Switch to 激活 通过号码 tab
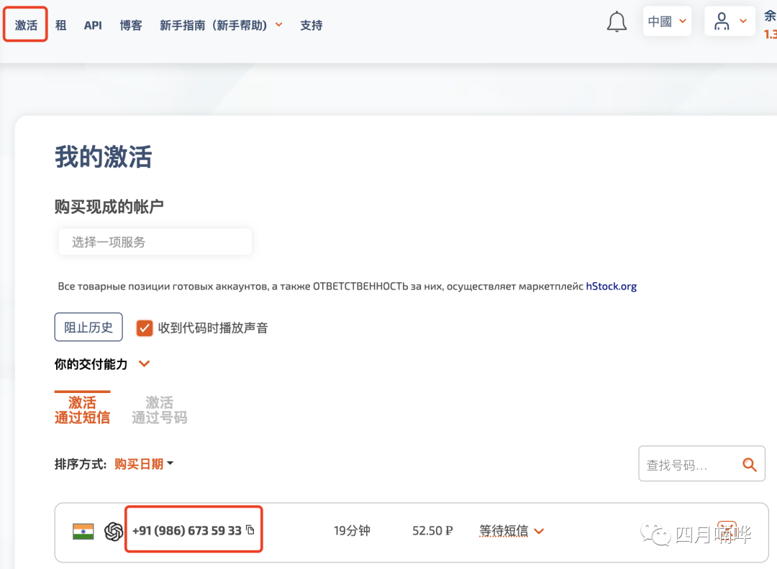The width and height of the screenshot is (777, 569). pos(159,410)
